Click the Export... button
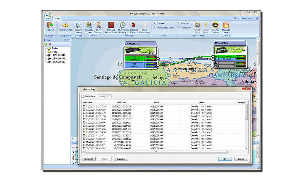 [x=121, y=159]
